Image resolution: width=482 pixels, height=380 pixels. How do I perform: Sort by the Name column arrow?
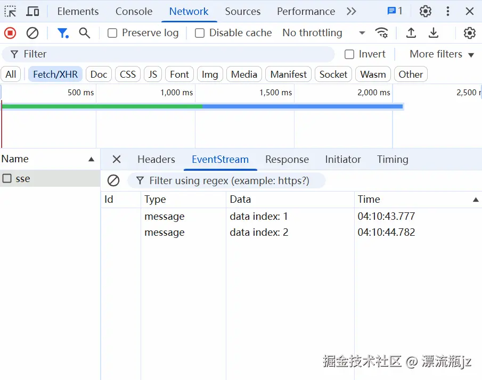[91, 159]
